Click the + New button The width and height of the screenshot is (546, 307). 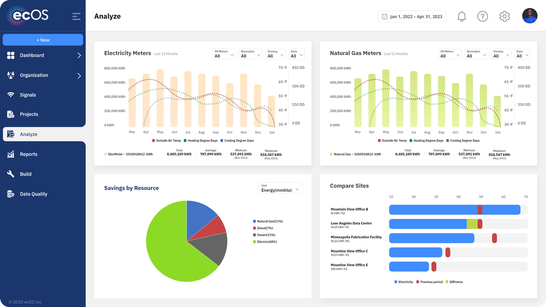pyautogui.click(x=43, y=40)
